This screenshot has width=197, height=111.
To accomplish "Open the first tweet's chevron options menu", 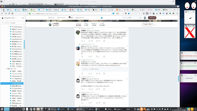I will pyautogui.click(x=127, y=31).
